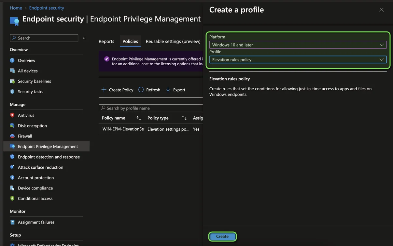The image size is (393, 246).
Task: Click the 'Elevation settings po...' cell
Action: pos(168,129)
